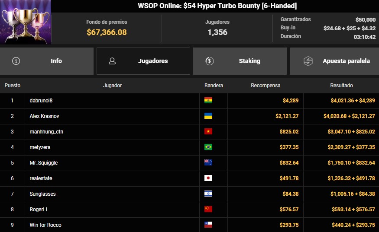Click the Brazil flag next to metyzera

[x=208, y=147]
